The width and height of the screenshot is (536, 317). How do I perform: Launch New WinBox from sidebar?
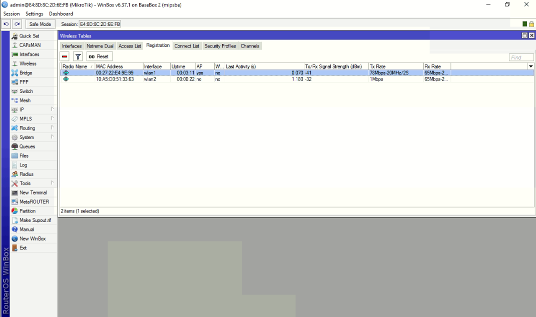coord(34,239)
